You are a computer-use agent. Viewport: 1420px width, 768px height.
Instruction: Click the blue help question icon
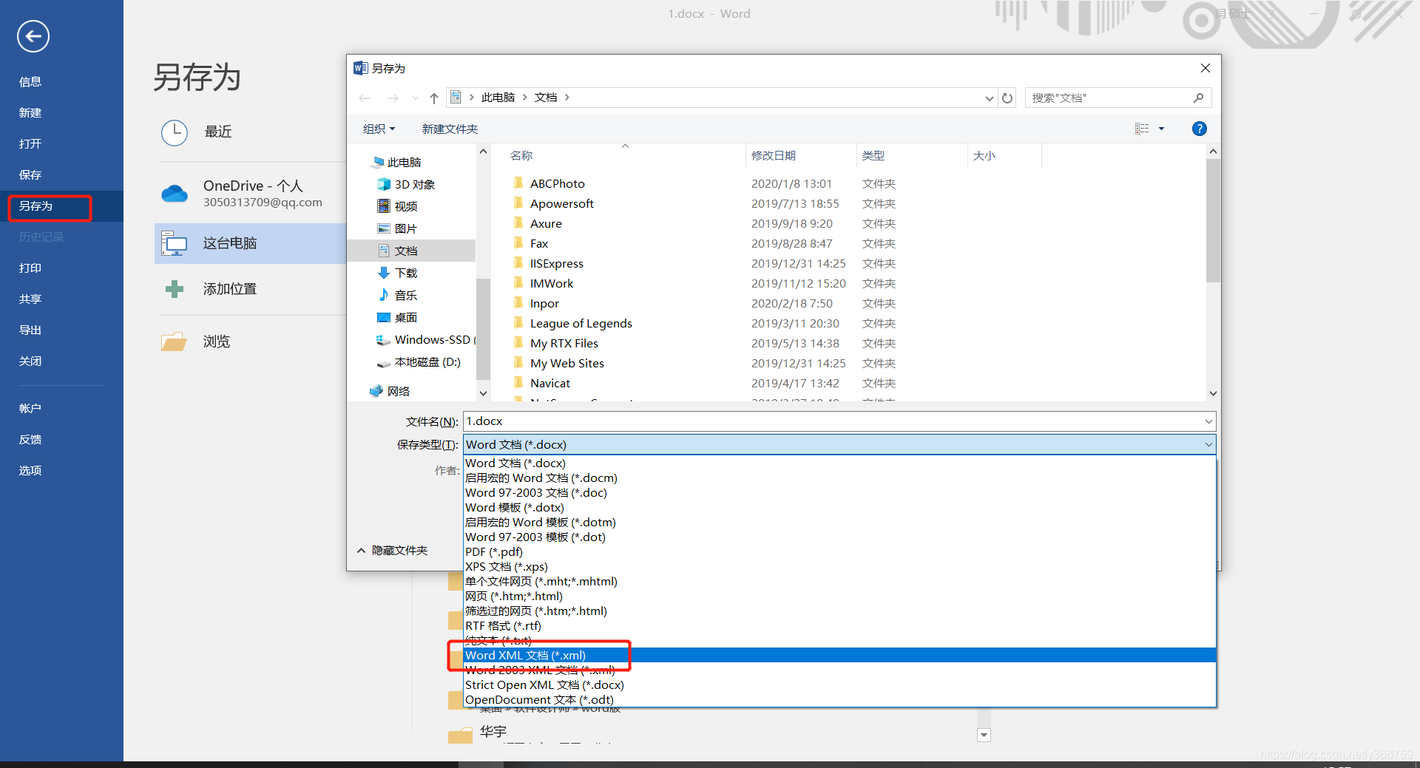(1200, 129)
